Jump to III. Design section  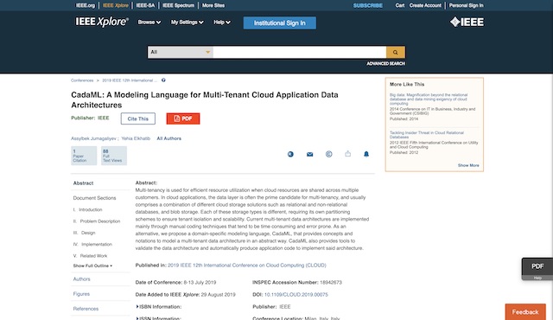[x=85, y=233]
